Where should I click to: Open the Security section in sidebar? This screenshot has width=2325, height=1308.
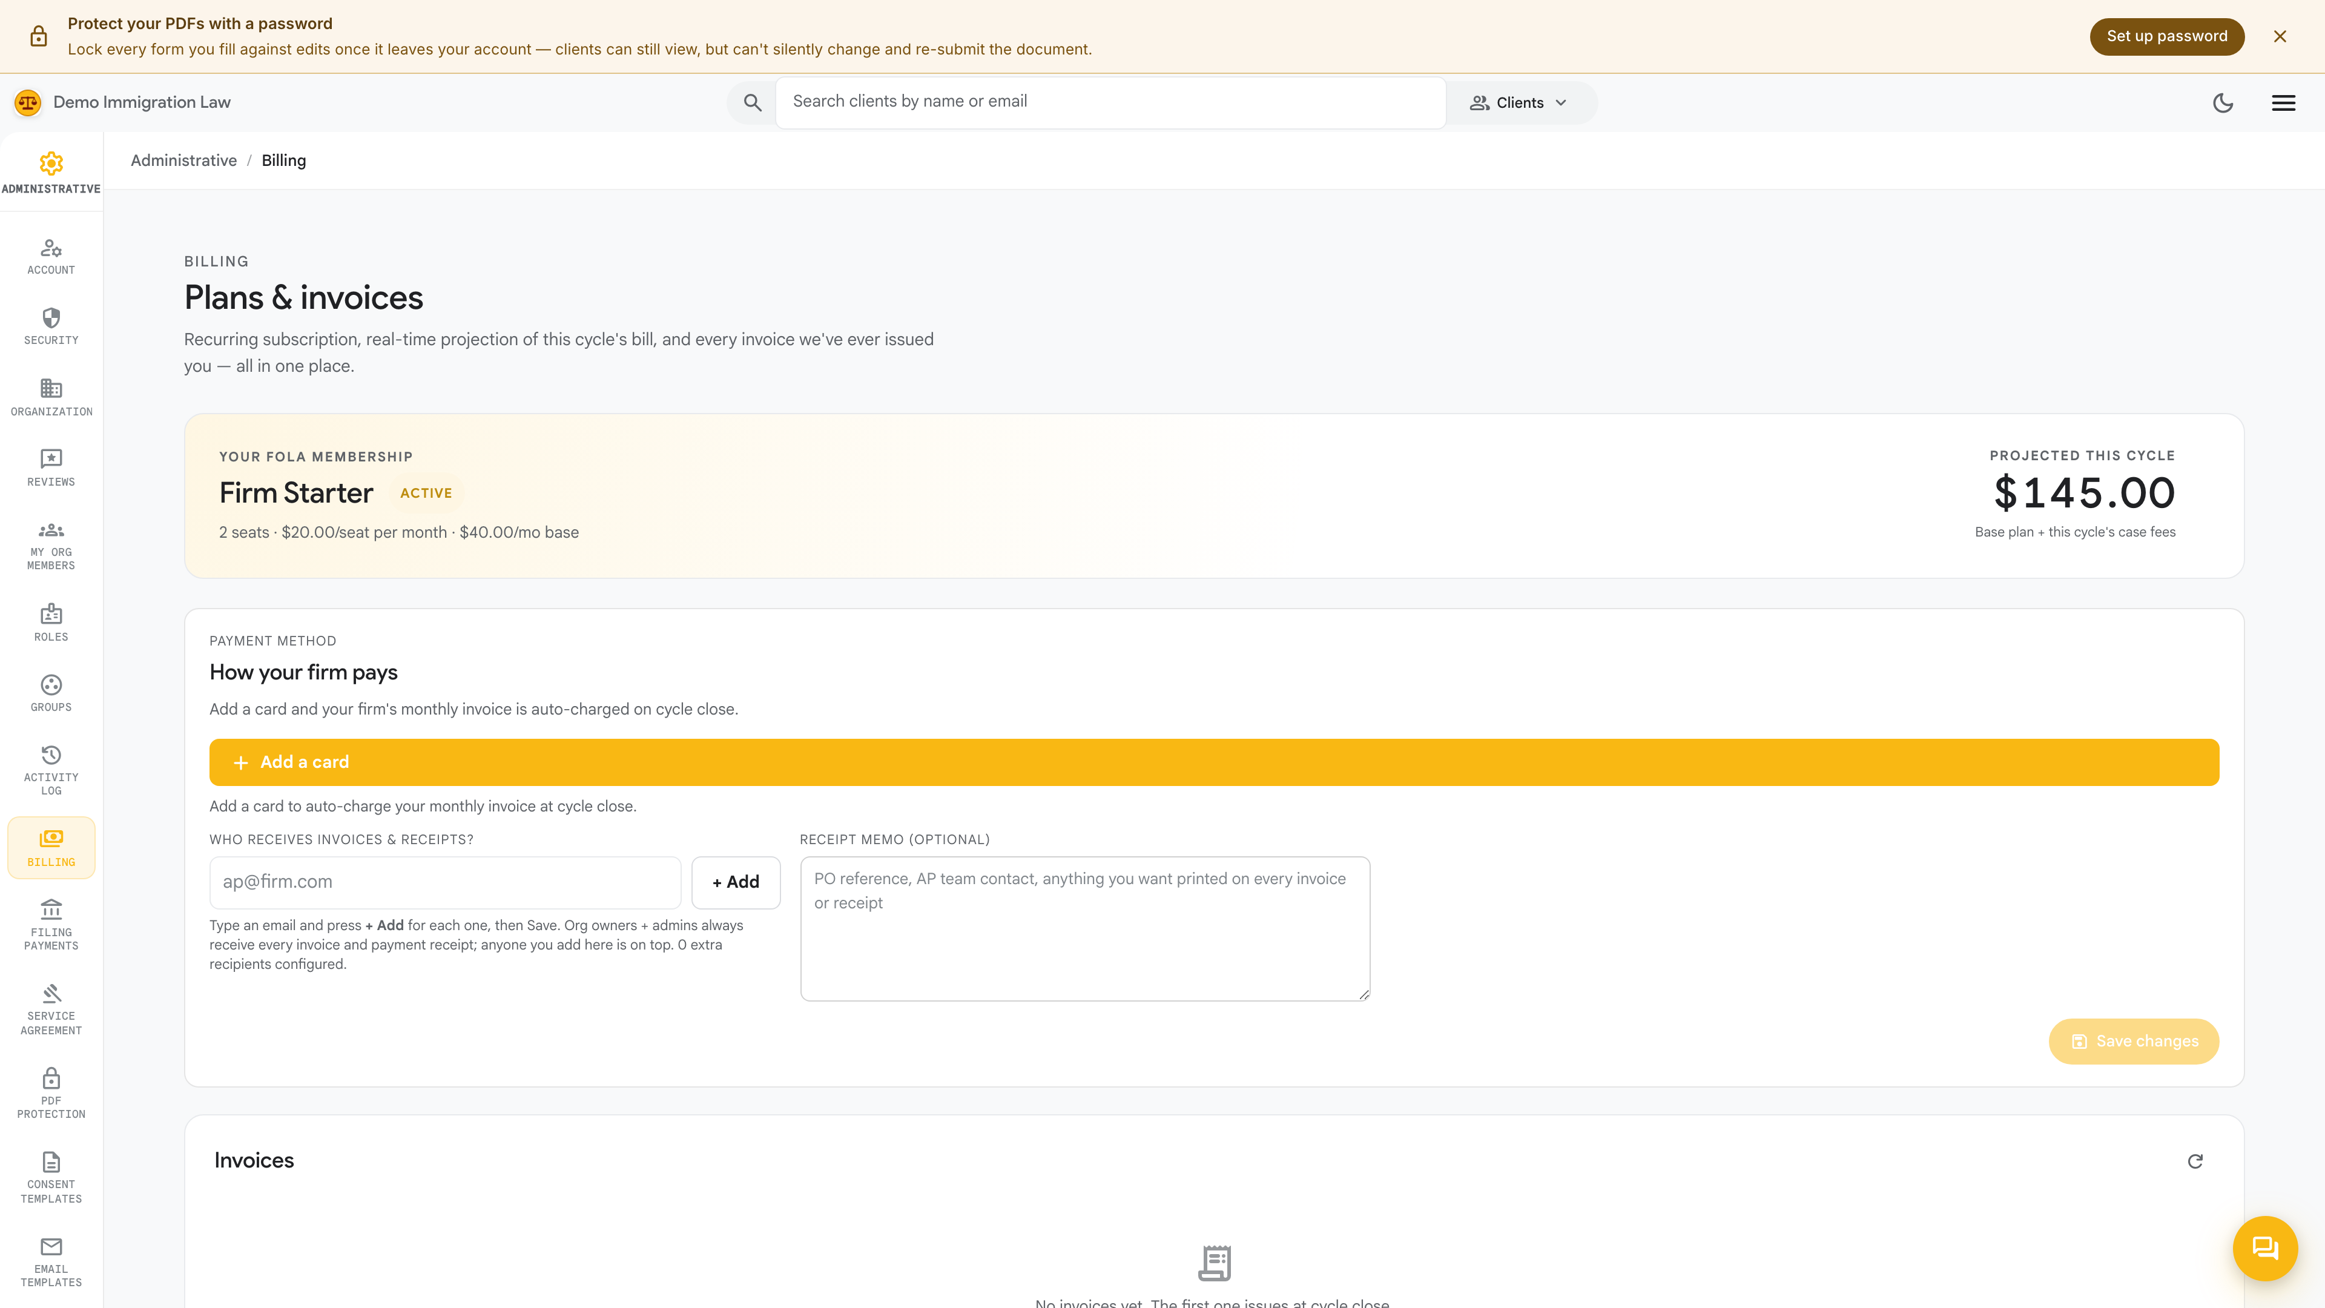(x=51, y=326)
